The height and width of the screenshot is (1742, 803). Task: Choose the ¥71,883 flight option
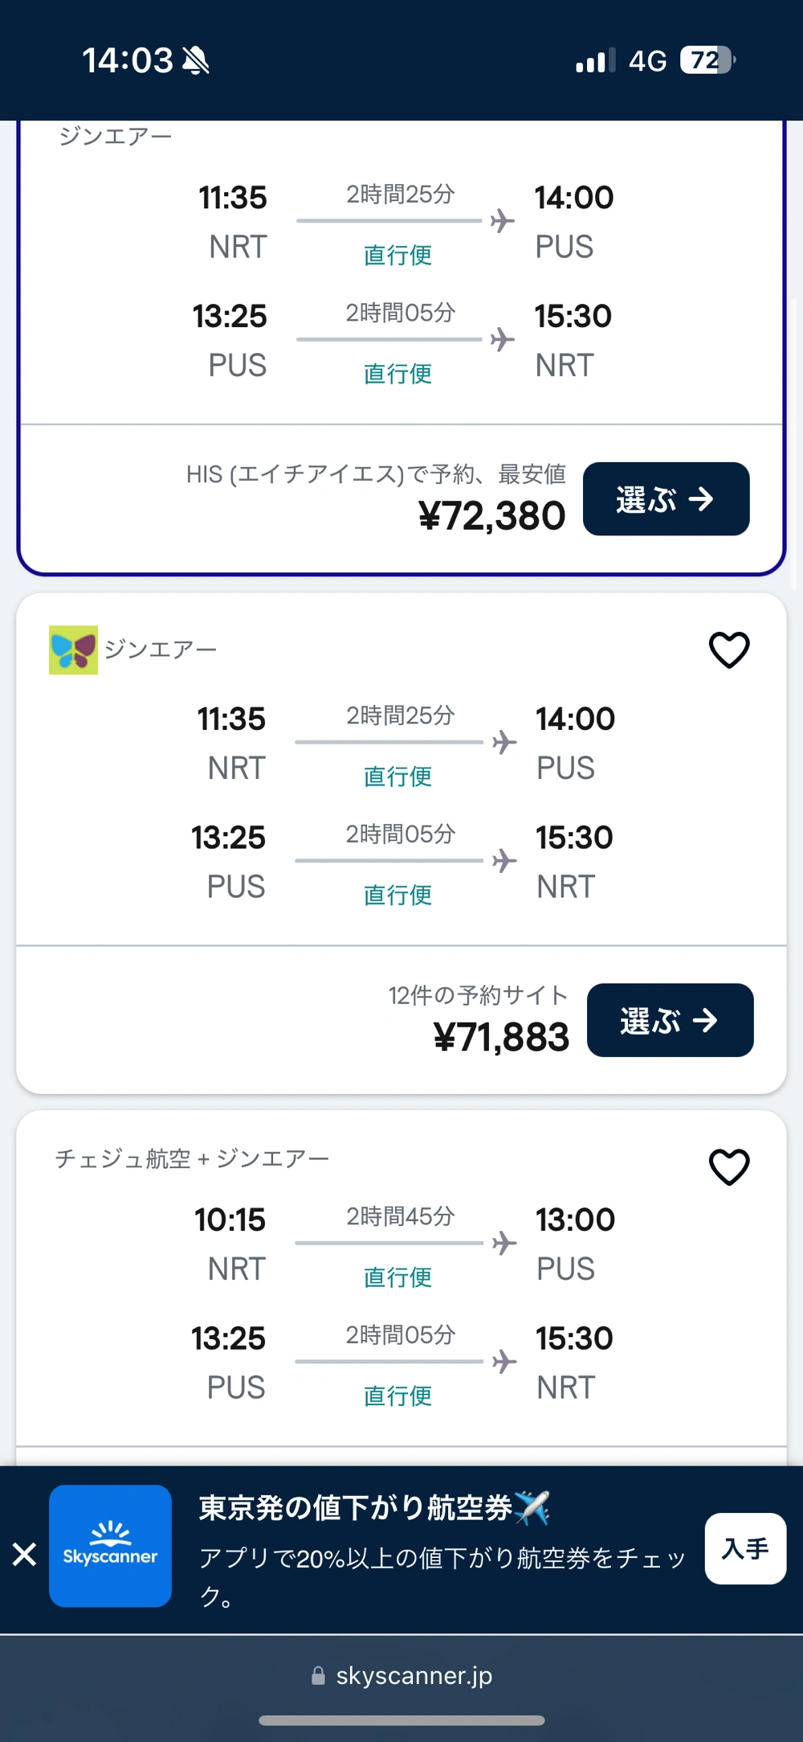670,1020
